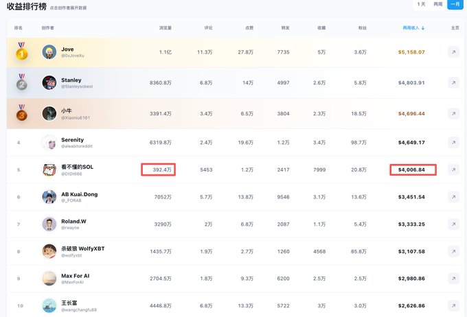The height and width of the screenshot is (317, 467).
Task: Click Jove's view count 1.1亿
Action: [166, 52]
